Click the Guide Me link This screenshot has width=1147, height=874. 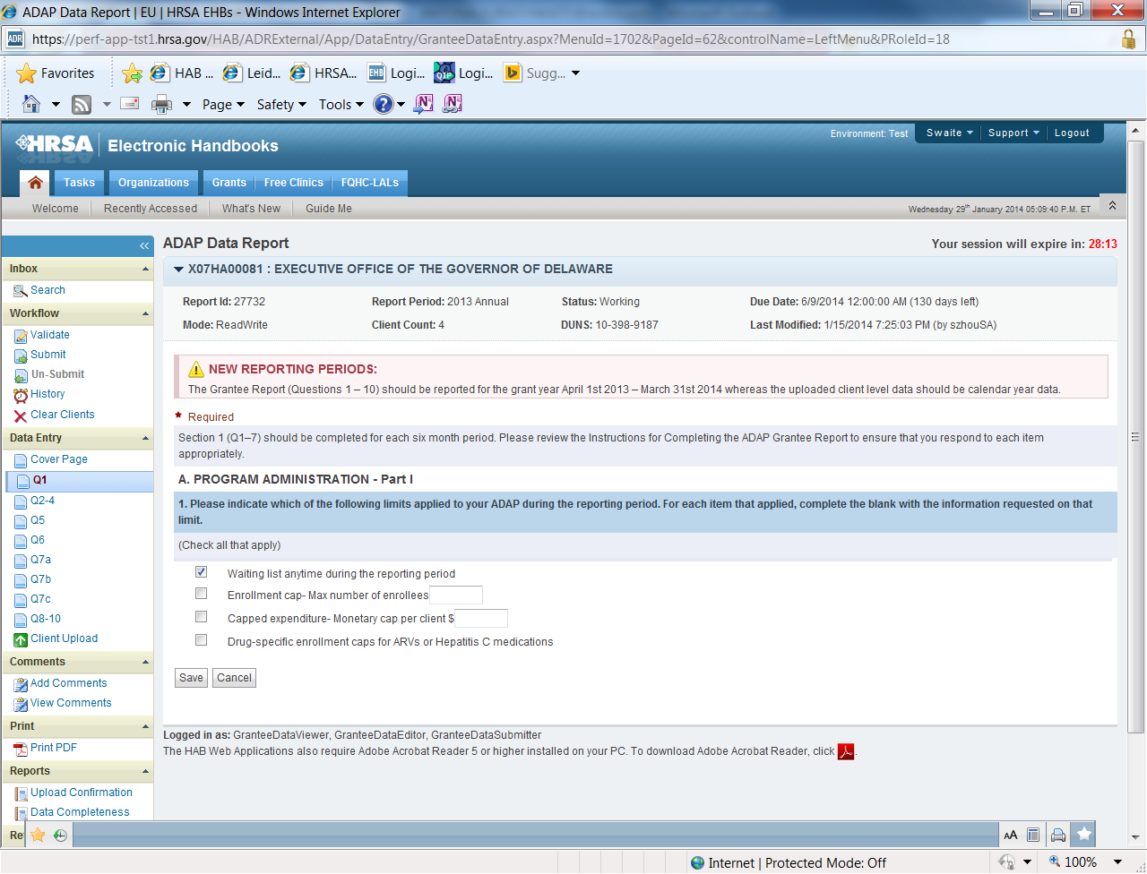329,209
